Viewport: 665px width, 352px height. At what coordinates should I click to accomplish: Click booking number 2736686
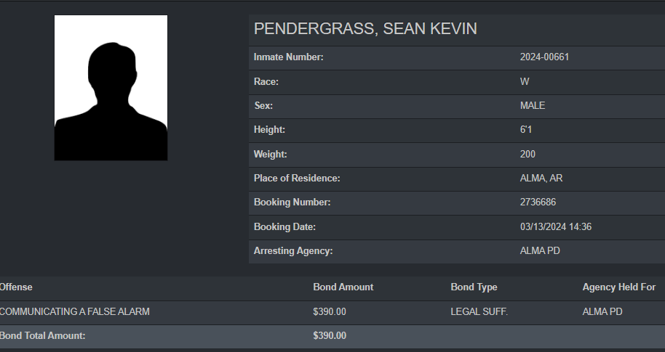(538, 202)
